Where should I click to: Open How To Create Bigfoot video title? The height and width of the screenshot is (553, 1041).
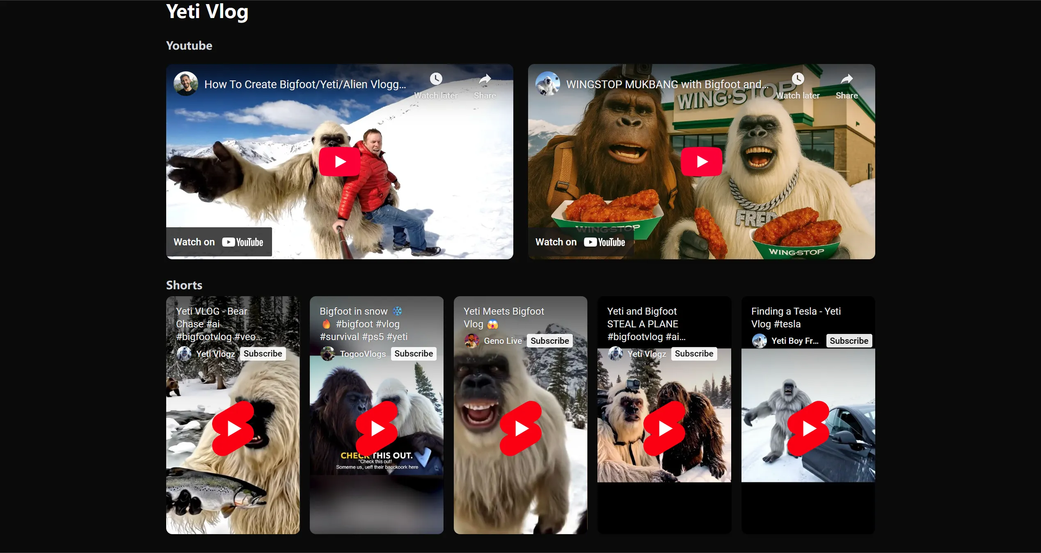305,85
